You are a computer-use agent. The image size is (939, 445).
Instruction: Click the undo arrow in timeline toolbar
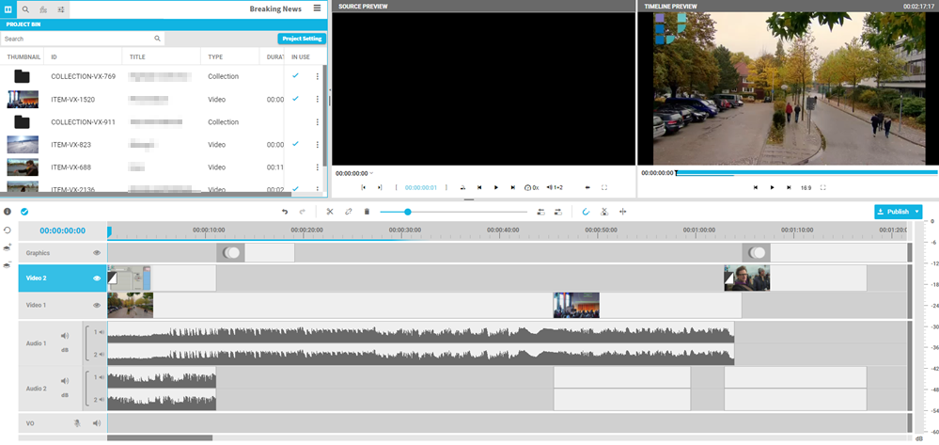pyautogui.click(x=285, y=212)
